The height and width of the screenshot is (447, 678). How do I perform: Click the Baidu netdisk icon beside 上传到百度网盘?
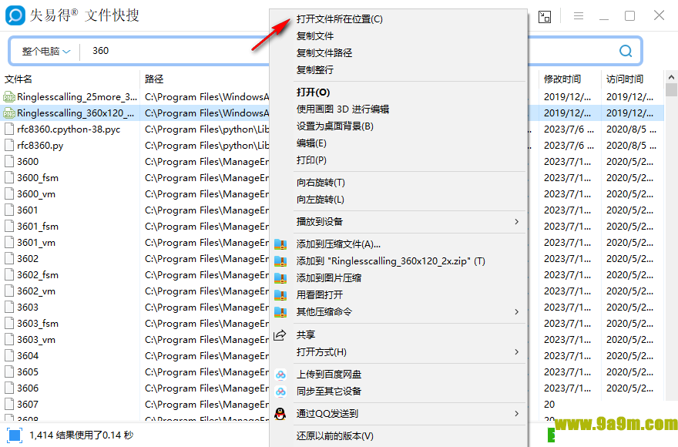pos(280,375)
